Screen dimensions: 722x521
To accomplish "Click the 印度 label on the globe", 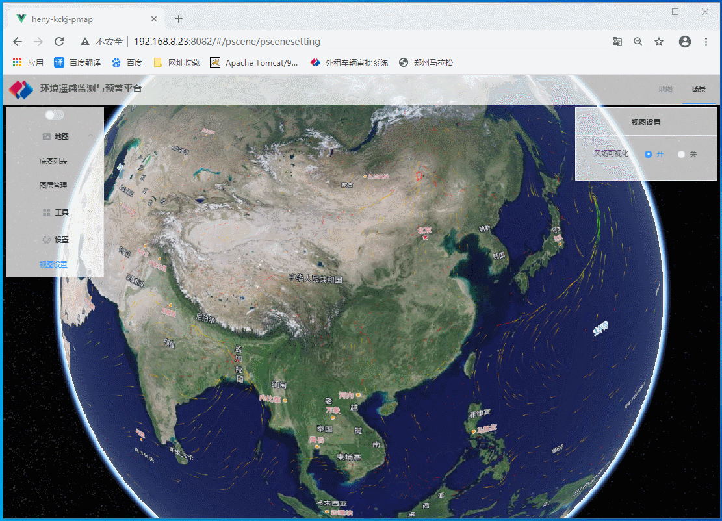I will pyautogui.click(x=170, y=343).
